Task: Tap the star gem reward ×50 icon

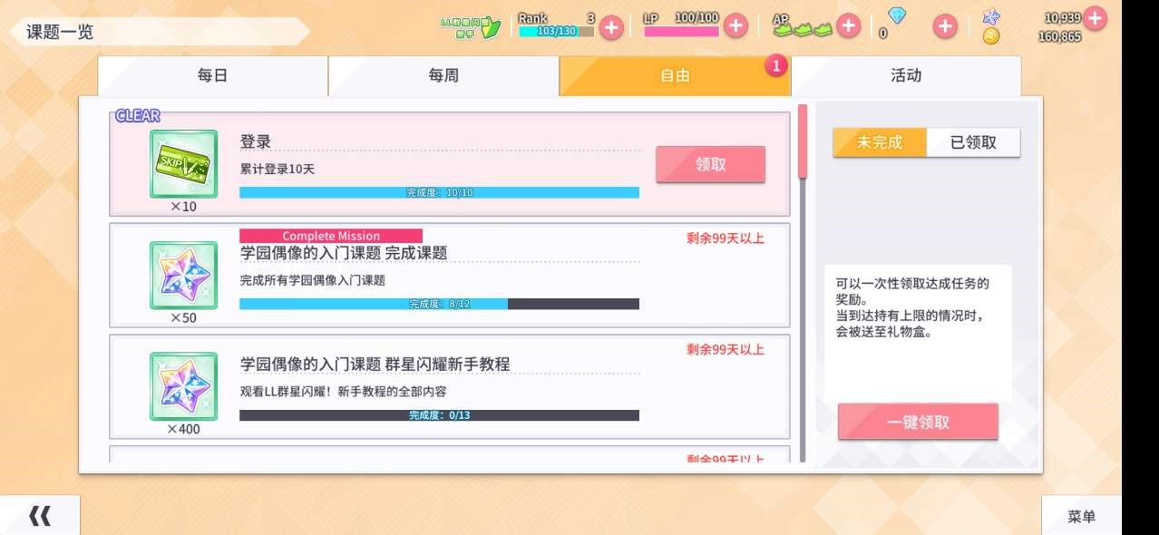Action: pyautogui.click(x=183, y=276)
